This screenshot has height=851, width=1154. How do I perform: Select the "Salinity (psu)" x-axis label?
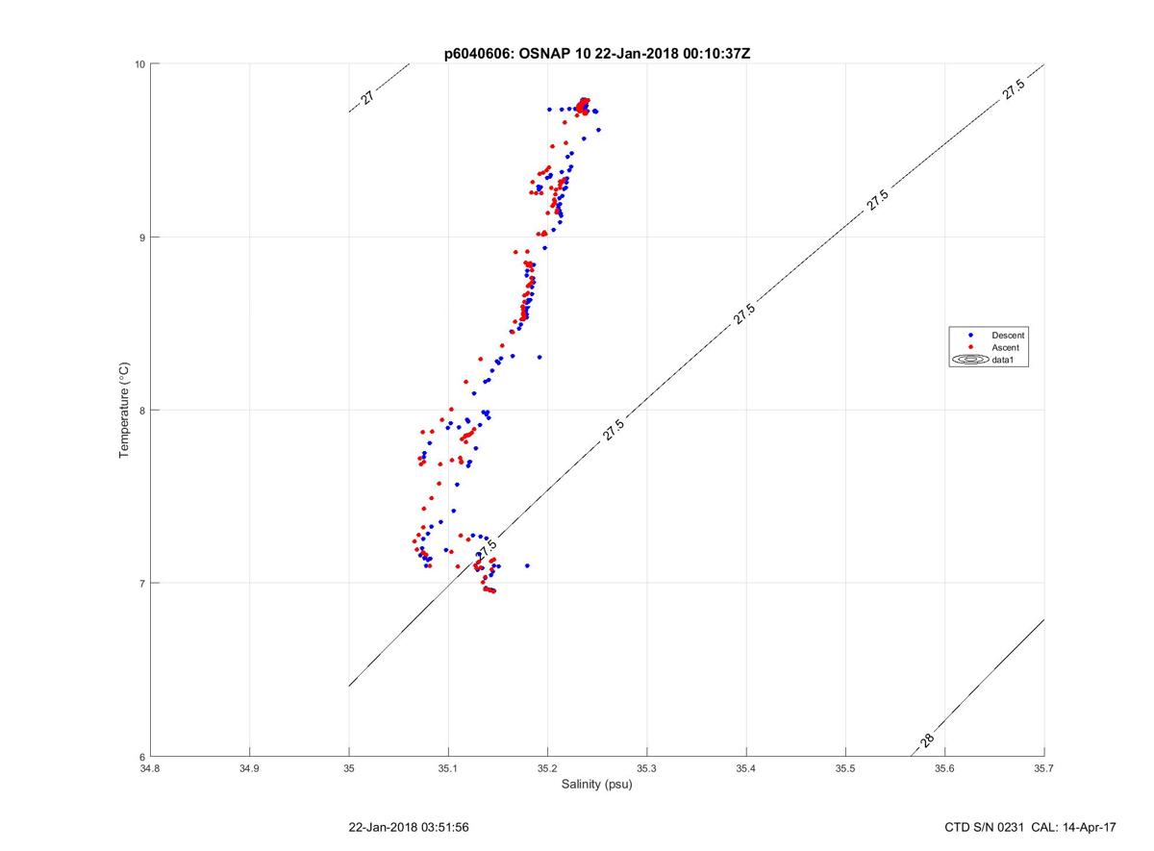pos(597,784)
